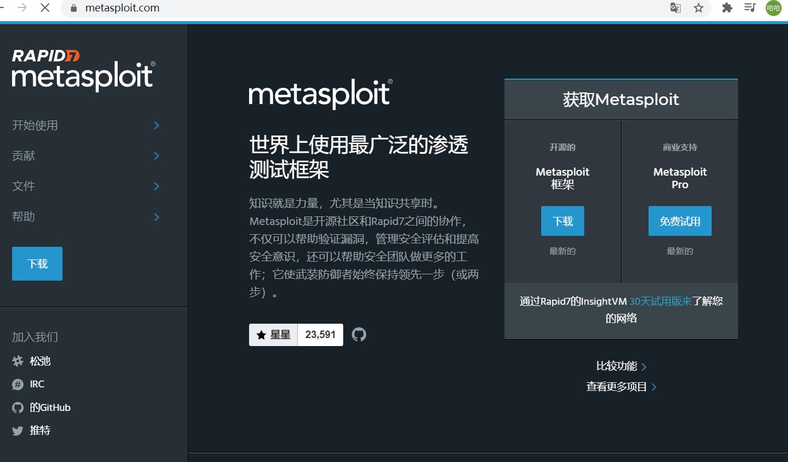Click the 商业支持 label
This screenshot has height=462, width=788.
[680, 147]
